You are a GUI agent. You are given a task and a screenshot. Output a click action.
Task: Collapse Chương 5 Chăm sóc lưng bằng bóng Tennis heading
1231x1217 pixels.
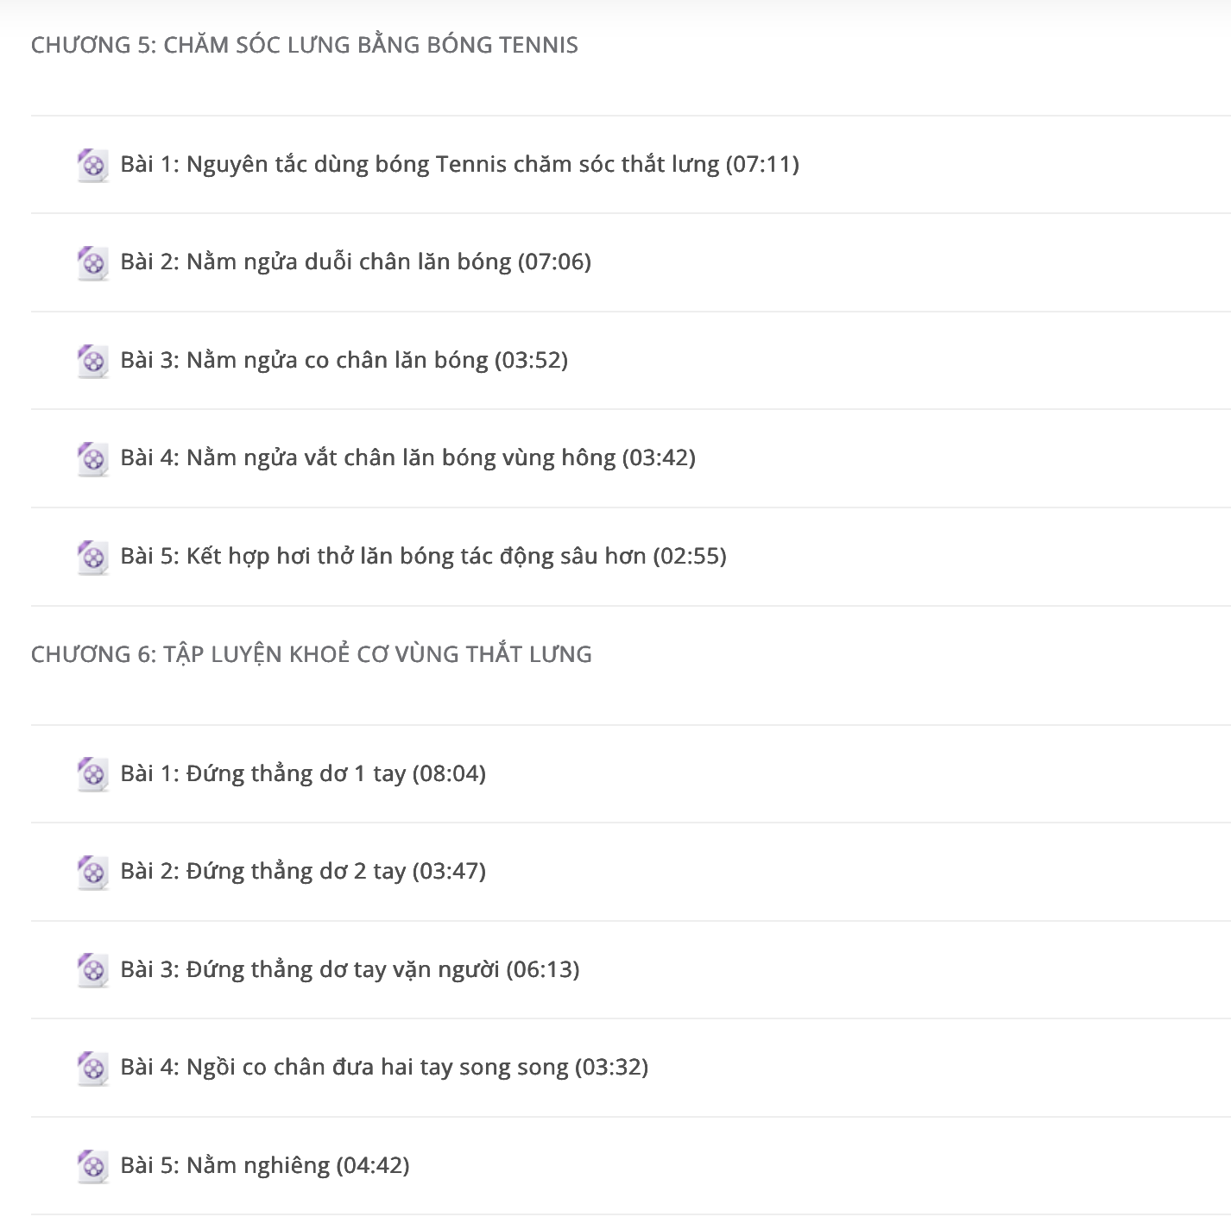point(305,45)
